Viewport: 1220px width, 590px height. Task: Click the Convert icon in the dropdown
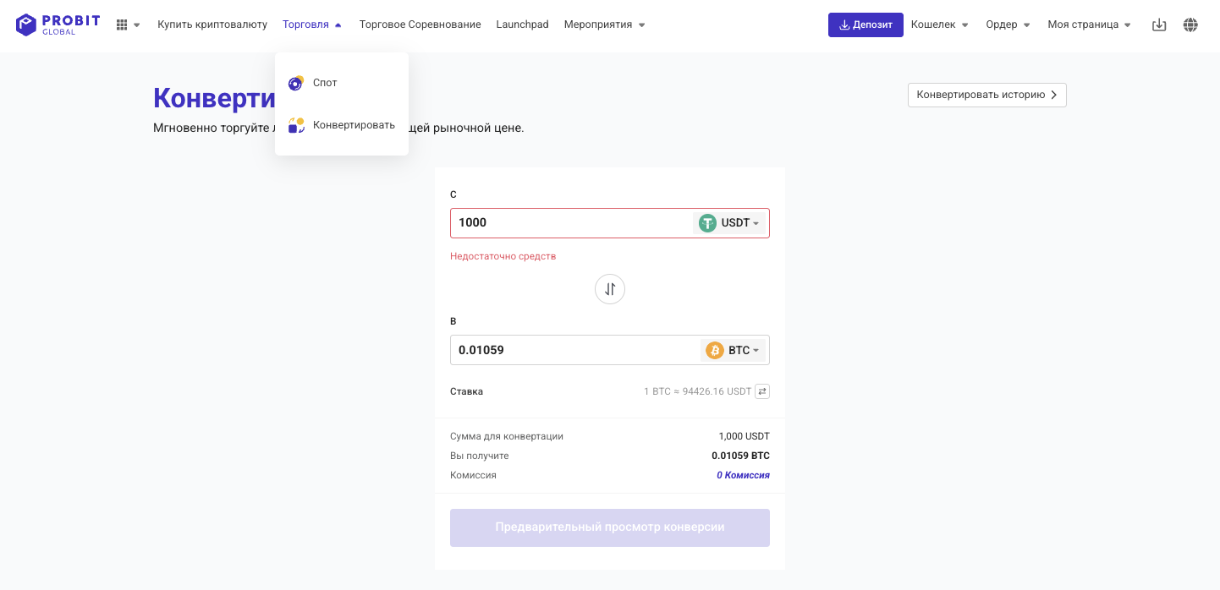click(x=296, y=125)
